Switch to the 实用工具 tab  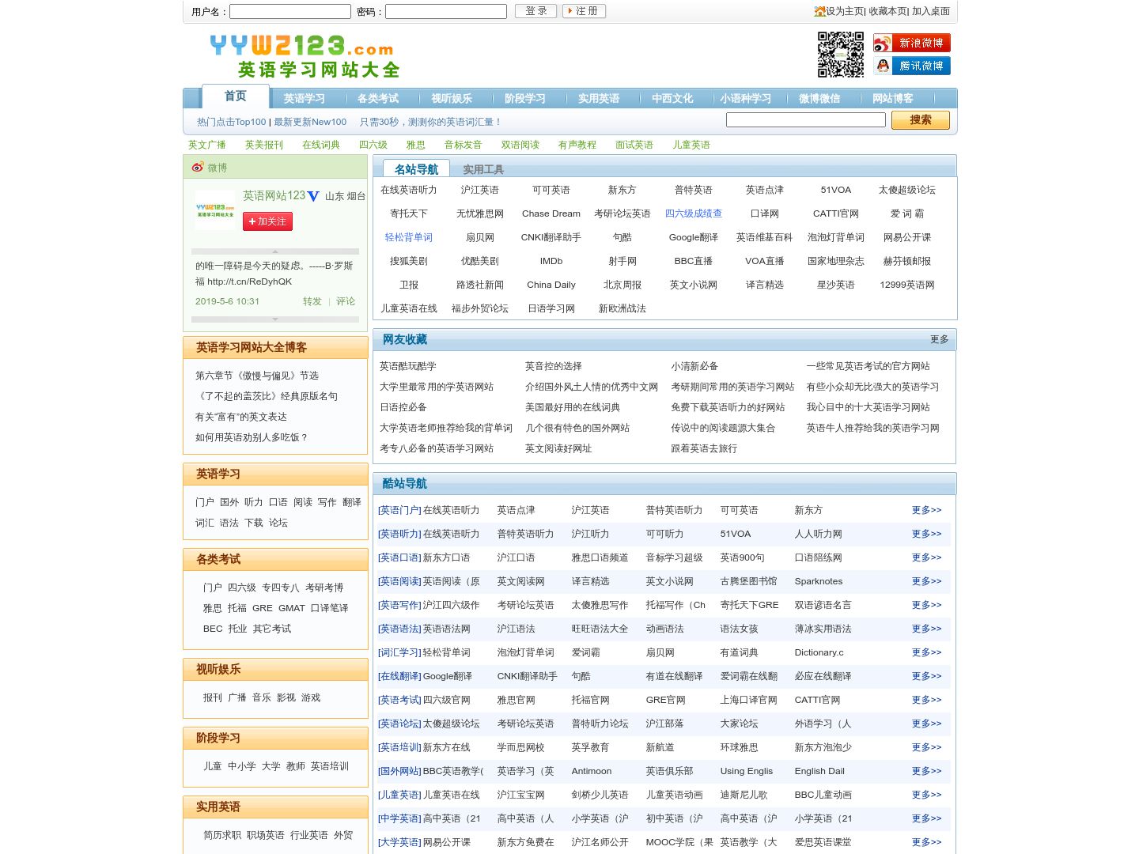click(x=483, y=169)
